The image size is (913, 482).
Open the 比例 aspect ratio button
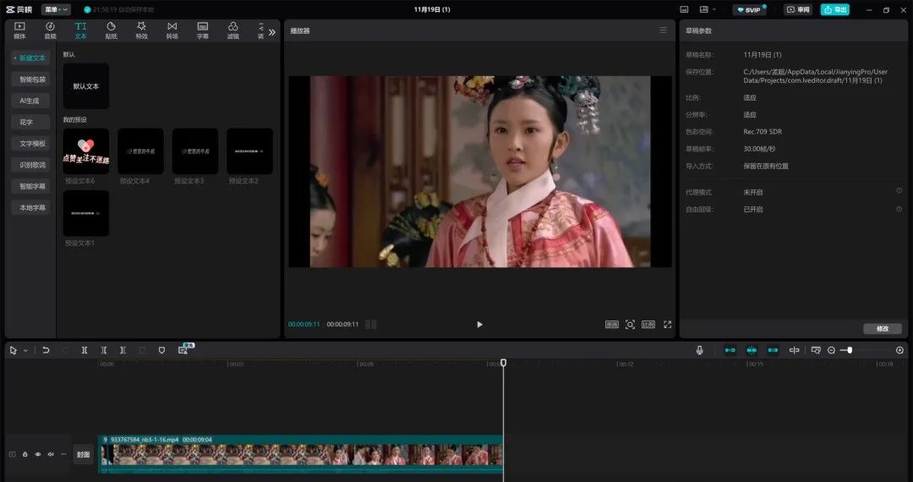tap(648, 324)
